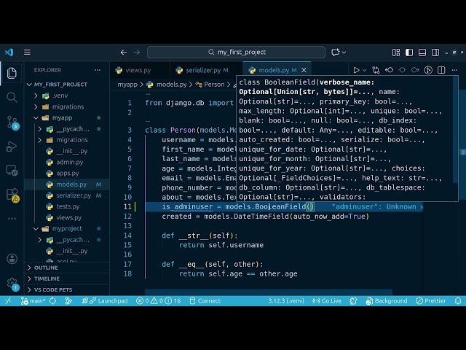Open apps.py in the explorer
This screenshot has width=466, height=350.
point(68,174)
